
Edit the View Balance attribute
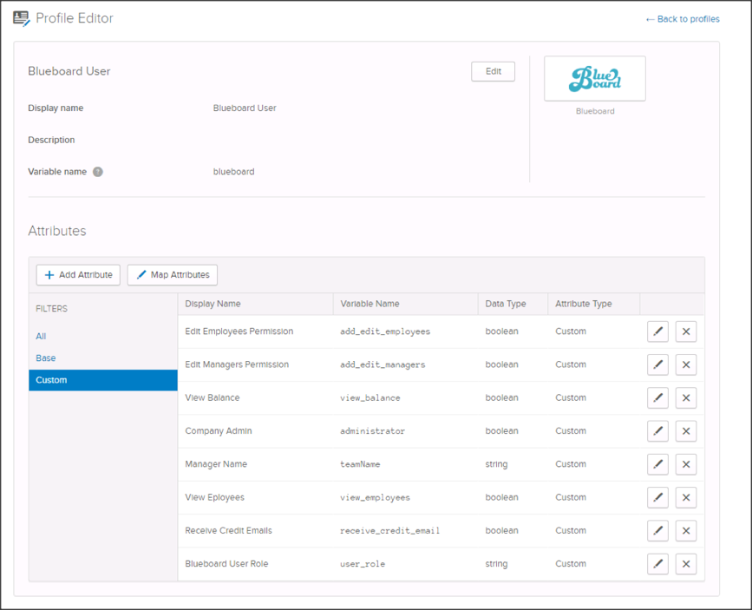pos(657,398)
